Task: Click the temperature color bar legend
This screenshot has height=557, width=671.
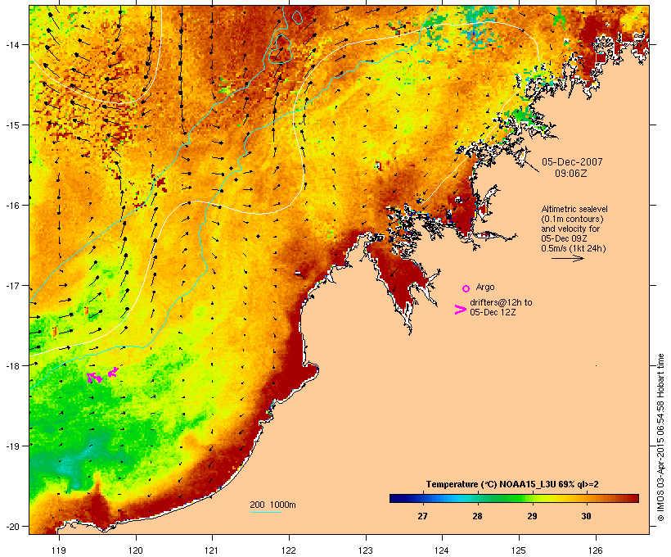Action: point(514,498)
